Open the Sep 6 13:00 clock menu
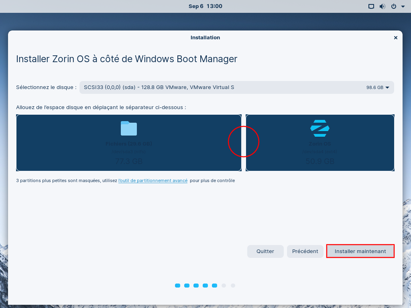This screenshot has width=411, height=308. pos(205,6)
